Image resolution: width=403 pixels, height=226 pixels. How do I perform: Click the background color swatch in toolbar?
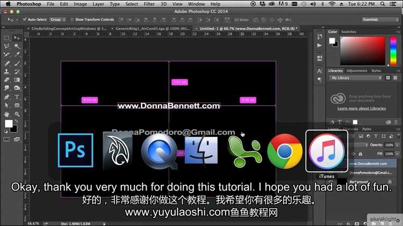click(x=14, y=129)
